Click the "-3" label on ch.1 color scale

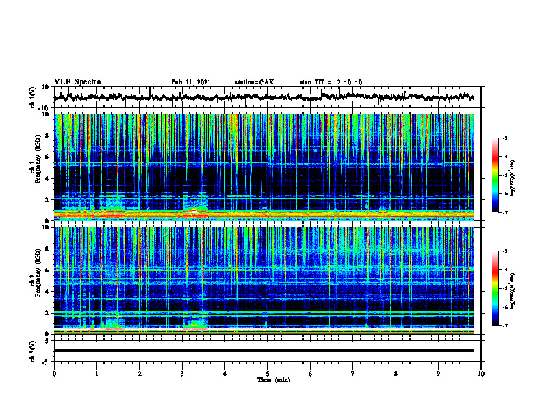tap(504, 138)
